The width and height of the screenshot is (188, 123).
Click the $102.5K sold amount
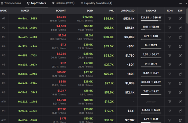point(88,17)
